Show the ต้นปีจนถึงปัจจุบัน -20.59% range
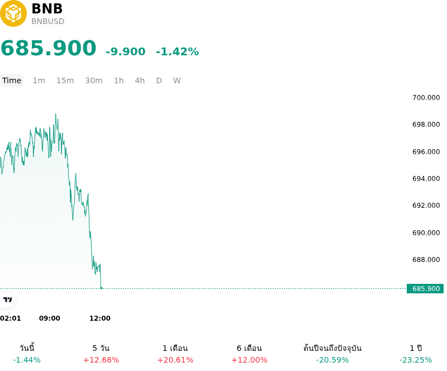This screenshot has width=447, height=371. (x=332, y=354)
